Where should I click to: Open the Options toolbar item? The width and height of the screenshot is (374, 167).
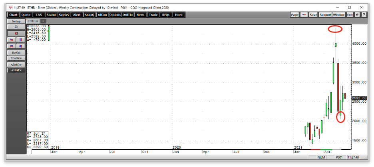coord(115,15)
